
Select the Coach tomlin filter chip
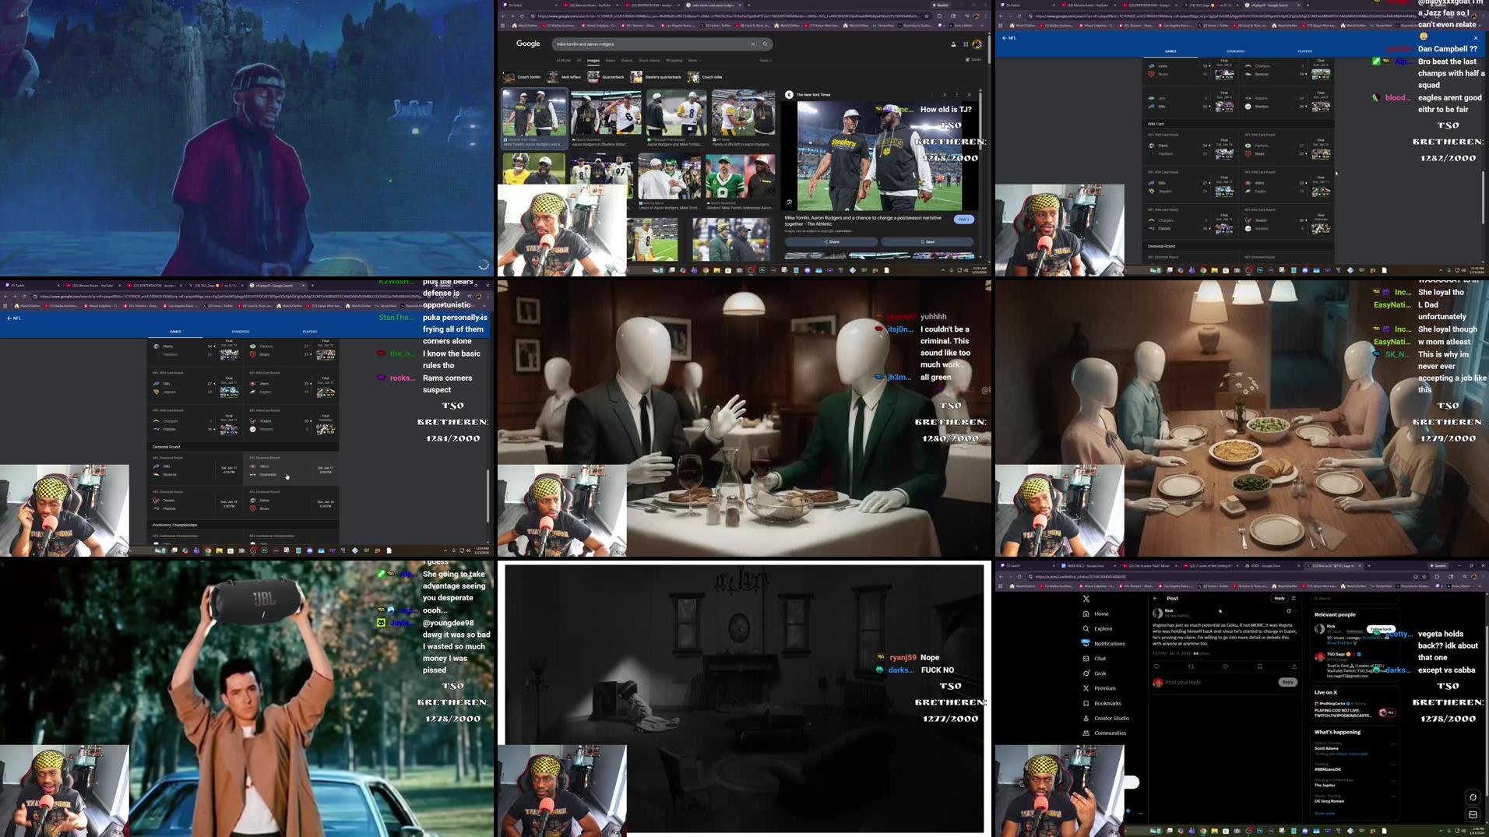528,77
